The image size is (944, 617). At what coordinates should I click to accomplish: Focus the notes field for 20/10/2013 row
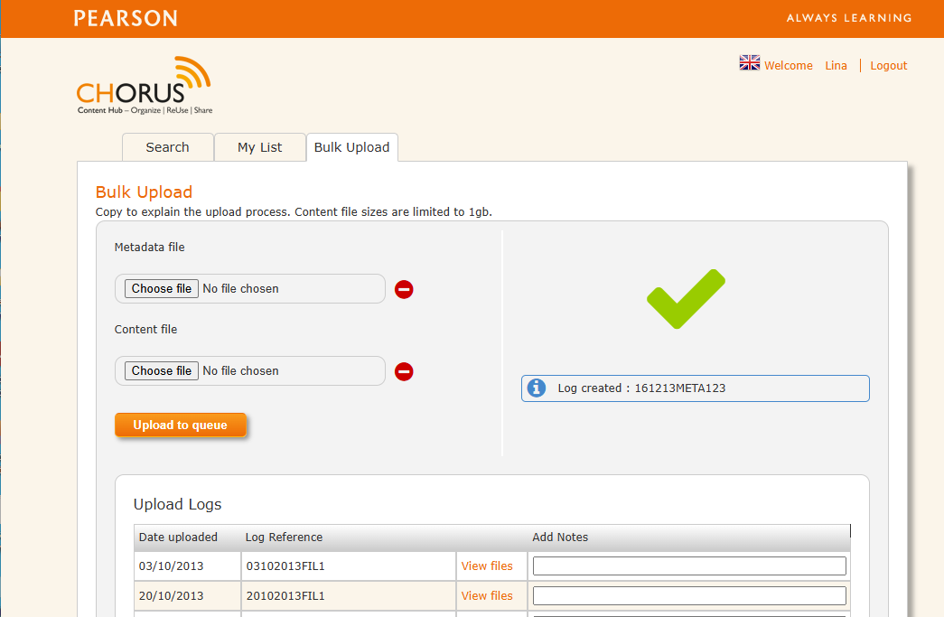[689, 596]
